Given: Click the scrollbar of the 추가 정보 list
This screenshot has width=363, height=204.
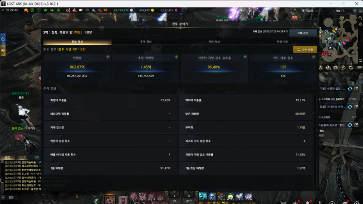Looking at the screenshot, I should click(x=314, y=141).
